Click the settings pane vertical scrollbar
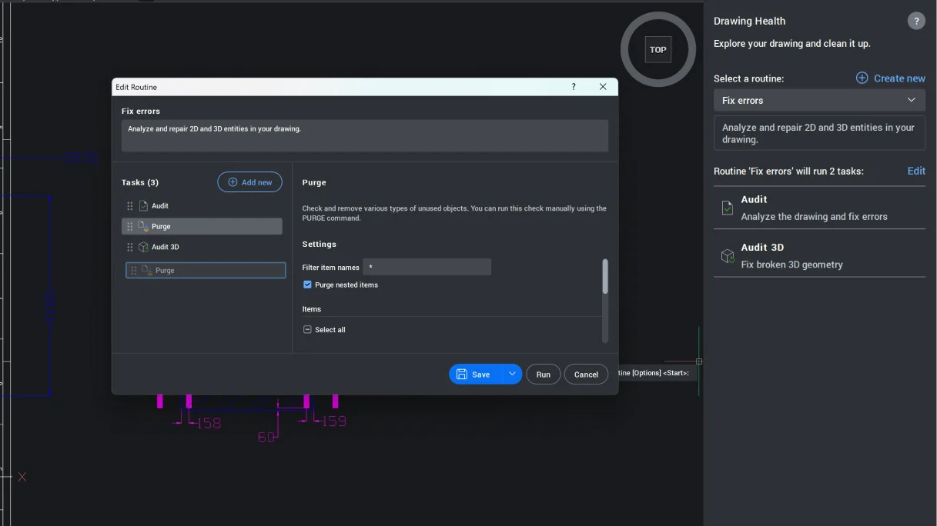 pos(605,277)
